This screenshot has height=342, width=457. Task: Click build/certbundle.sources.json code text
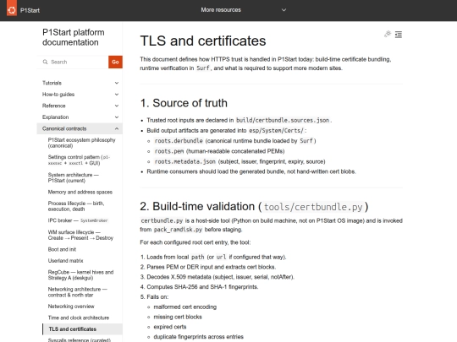[x=283, y=120]
